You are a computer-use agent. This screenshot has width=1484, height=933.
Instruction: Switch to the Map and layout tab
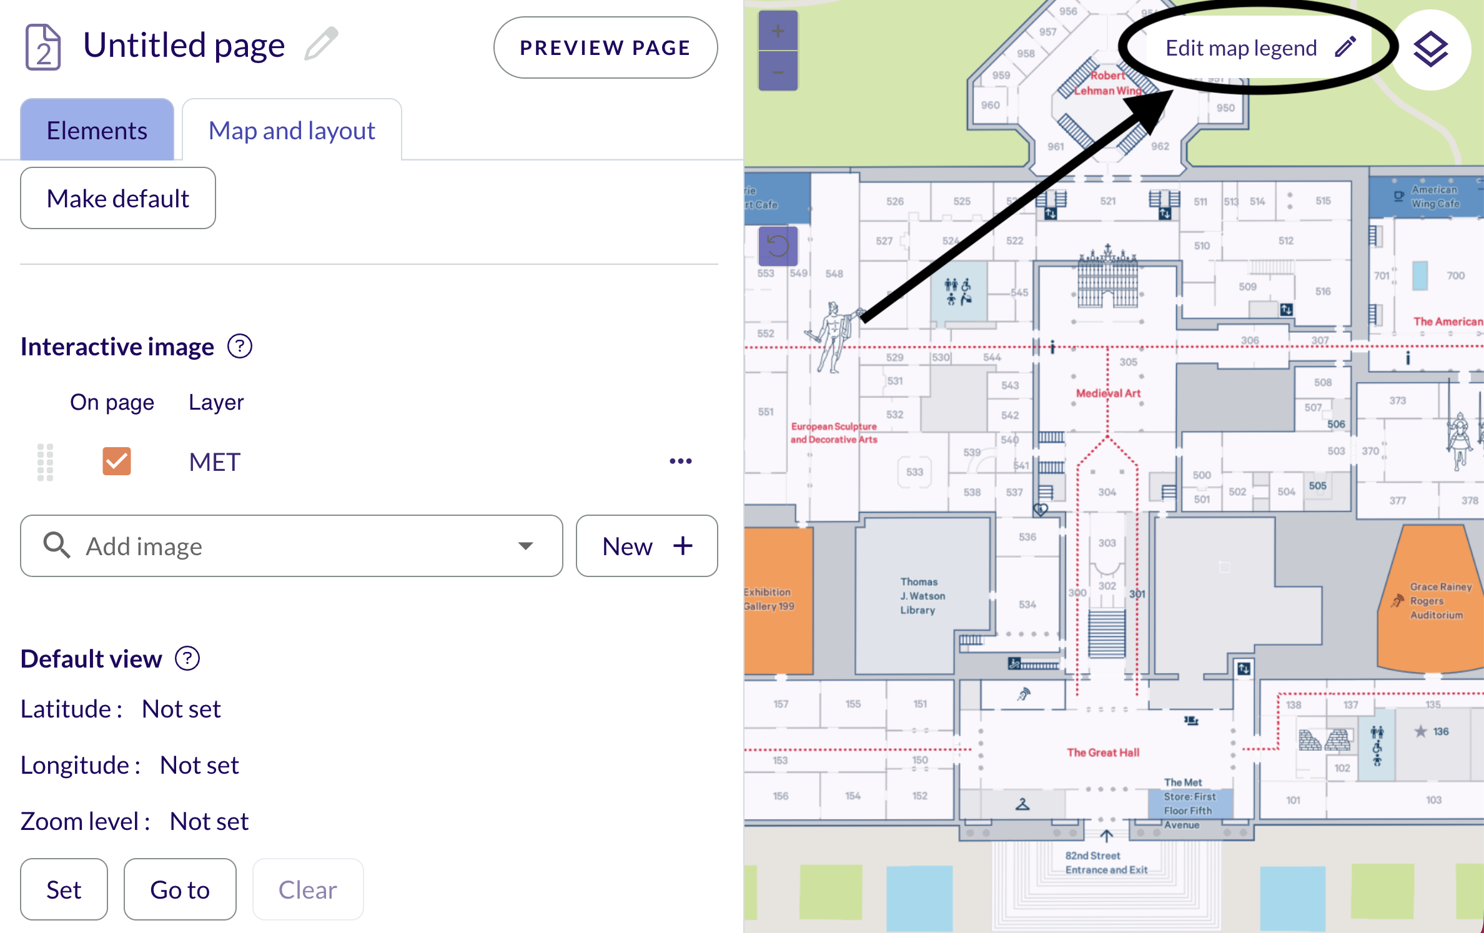click(x=292, y=130)
